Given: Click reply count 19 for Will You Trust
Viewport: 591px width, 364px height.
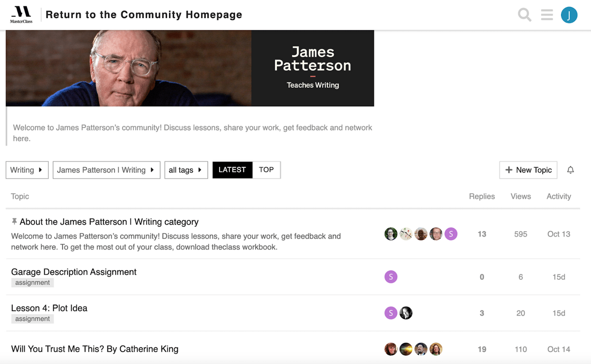Looking at the screenshot, I should (x=482, y=349).
